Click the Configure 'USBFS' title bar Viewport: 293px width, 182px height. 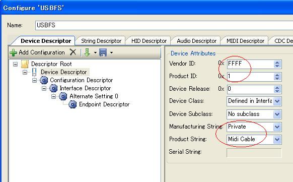click(146, 8)
